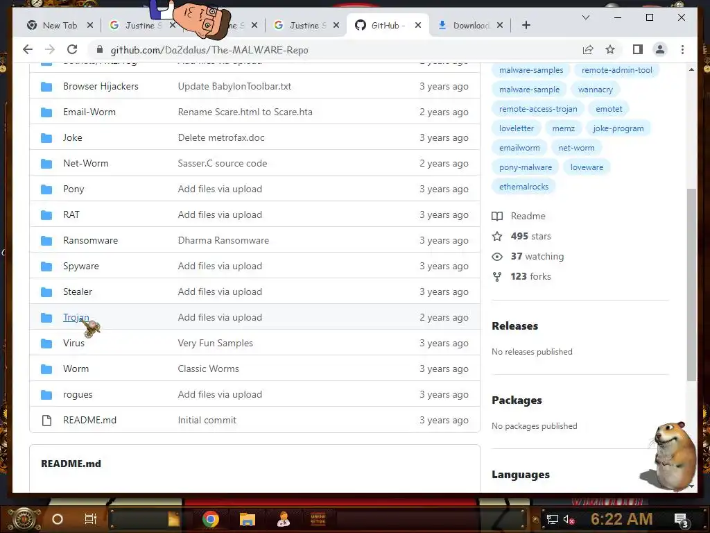This screenshot has height=533, width=710.
Task: Open Chrome from the taskbar
Action: click(211, 519)
